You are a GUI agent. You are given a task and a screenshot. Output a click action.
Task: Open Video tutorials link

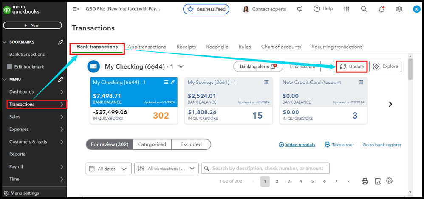coord(297,145)
